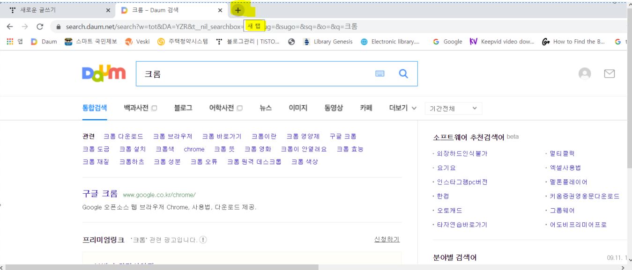Screen dimensions: 632x270
Task: Click related search 크롬 원격 데스크톱
Action: 254,162
